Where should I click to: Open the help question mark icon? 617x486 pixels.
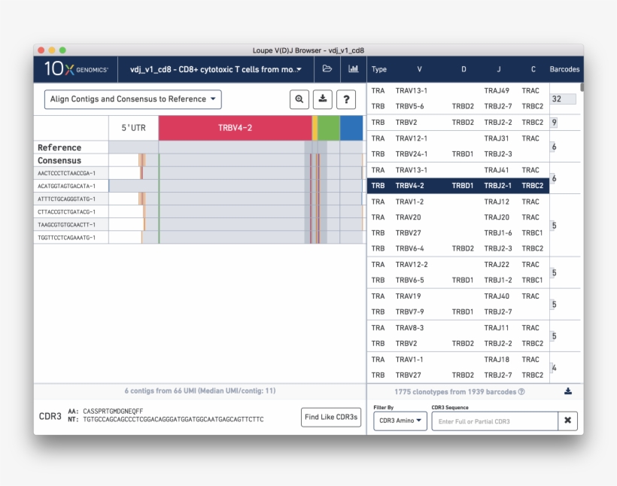click(x=346, y=99)
